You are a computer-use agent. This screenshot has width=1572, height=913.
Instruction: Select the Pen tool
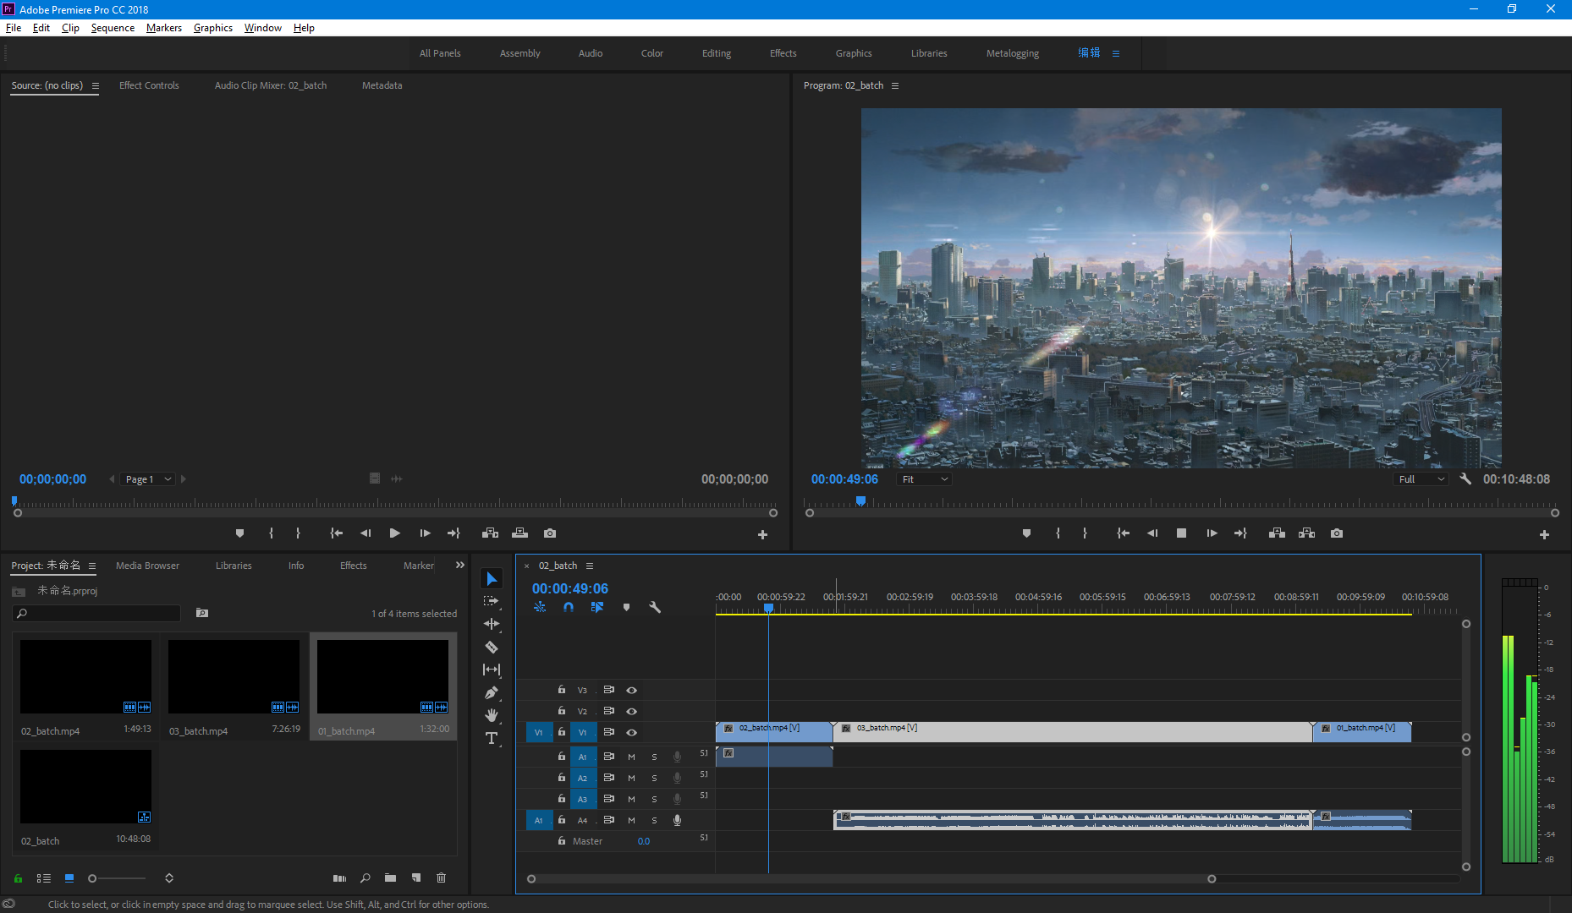(492, 692)
